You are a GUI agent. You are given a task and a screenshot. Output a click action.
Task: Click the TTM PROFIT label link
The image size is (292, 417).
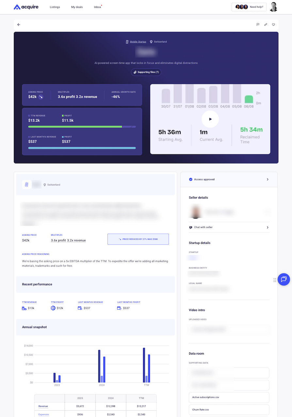(57, 302)
